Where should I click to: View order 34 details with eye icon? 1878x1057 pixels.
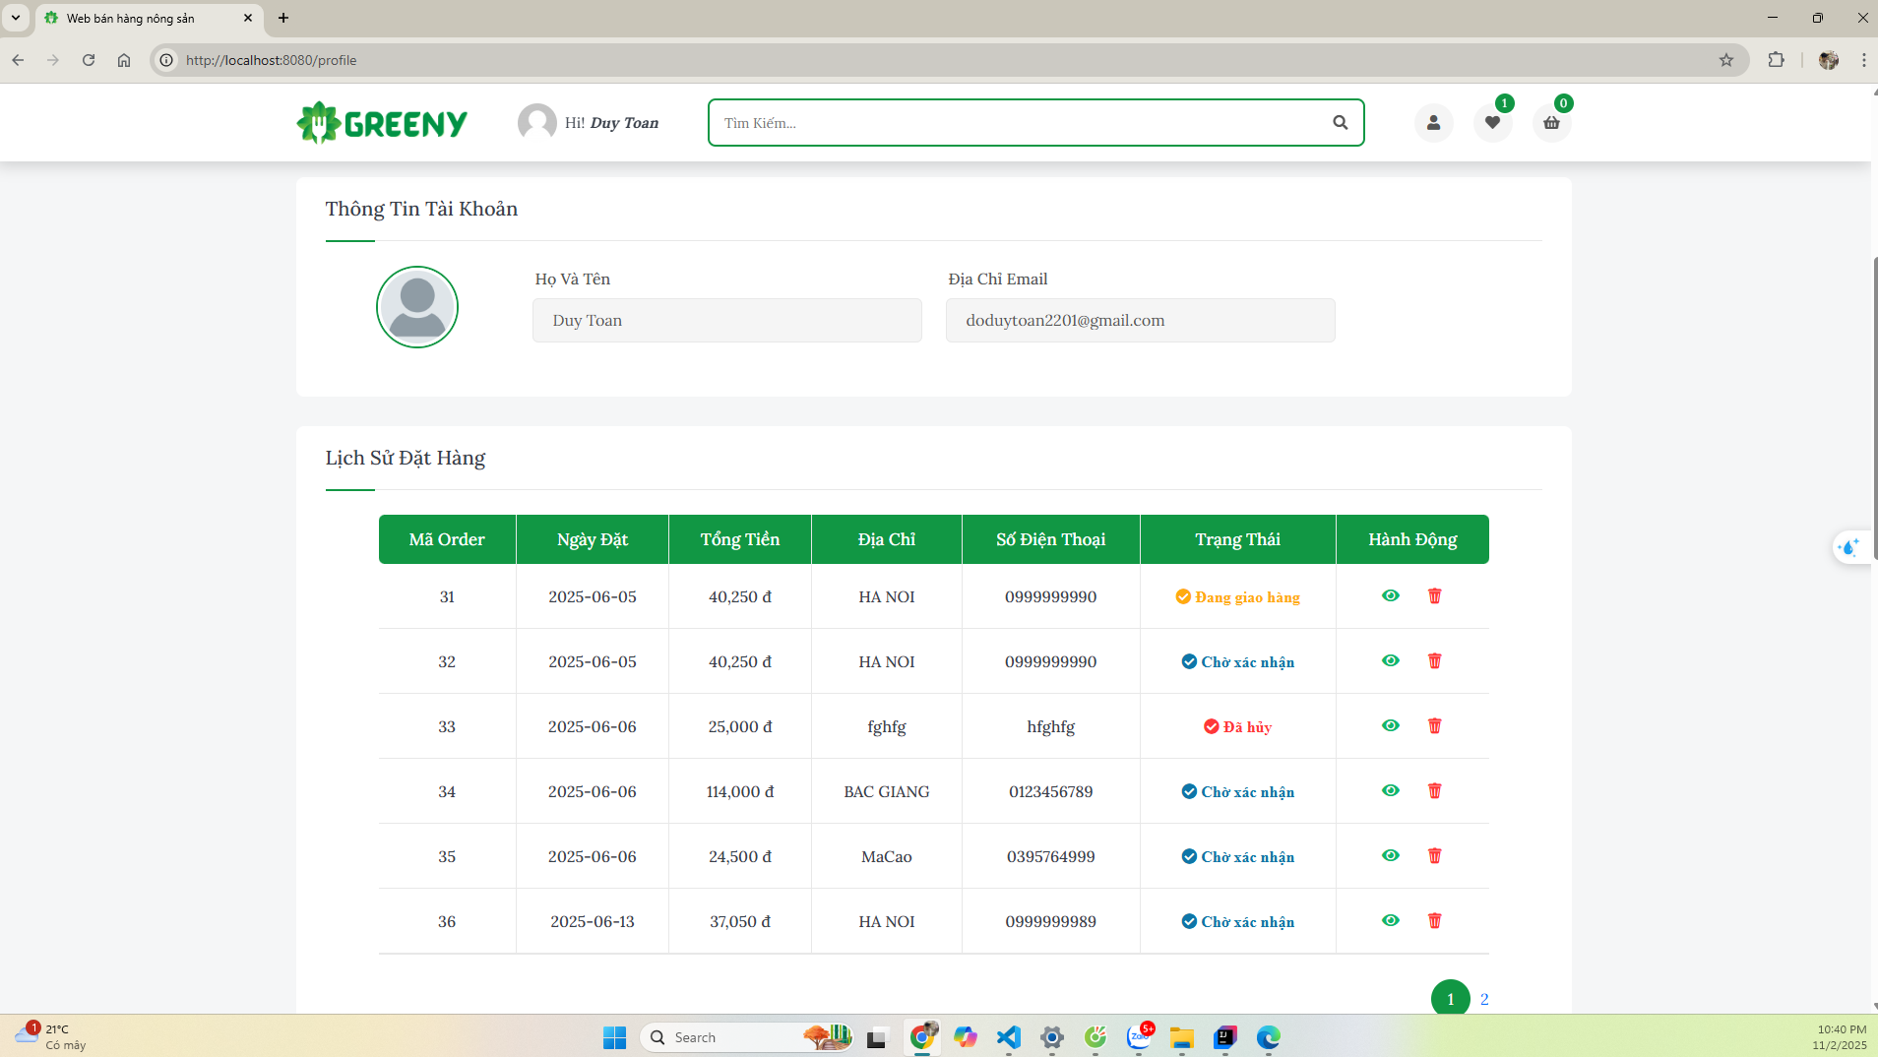pyautogui.click(x=1390, y=791)
